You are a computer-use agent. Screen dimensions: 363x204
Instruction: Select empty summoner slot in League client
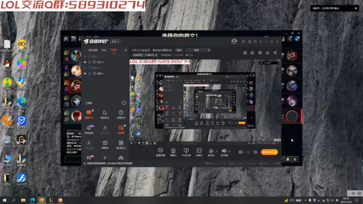click(292, 116)
